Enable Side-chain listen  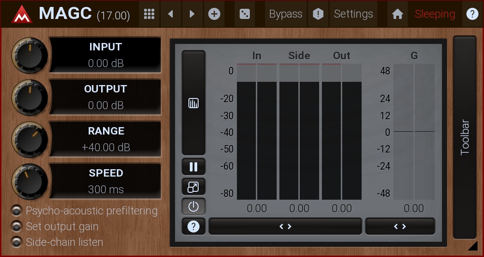[x=17, y=242]
